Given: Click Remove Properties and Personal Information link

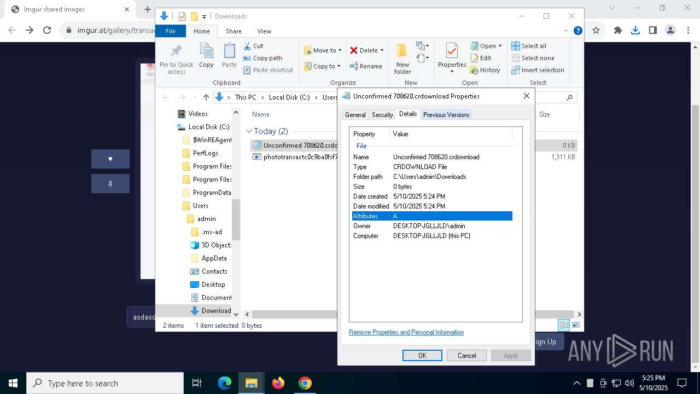Looking at the screenshot, I should pyautogui.click(x=406, y=332).
